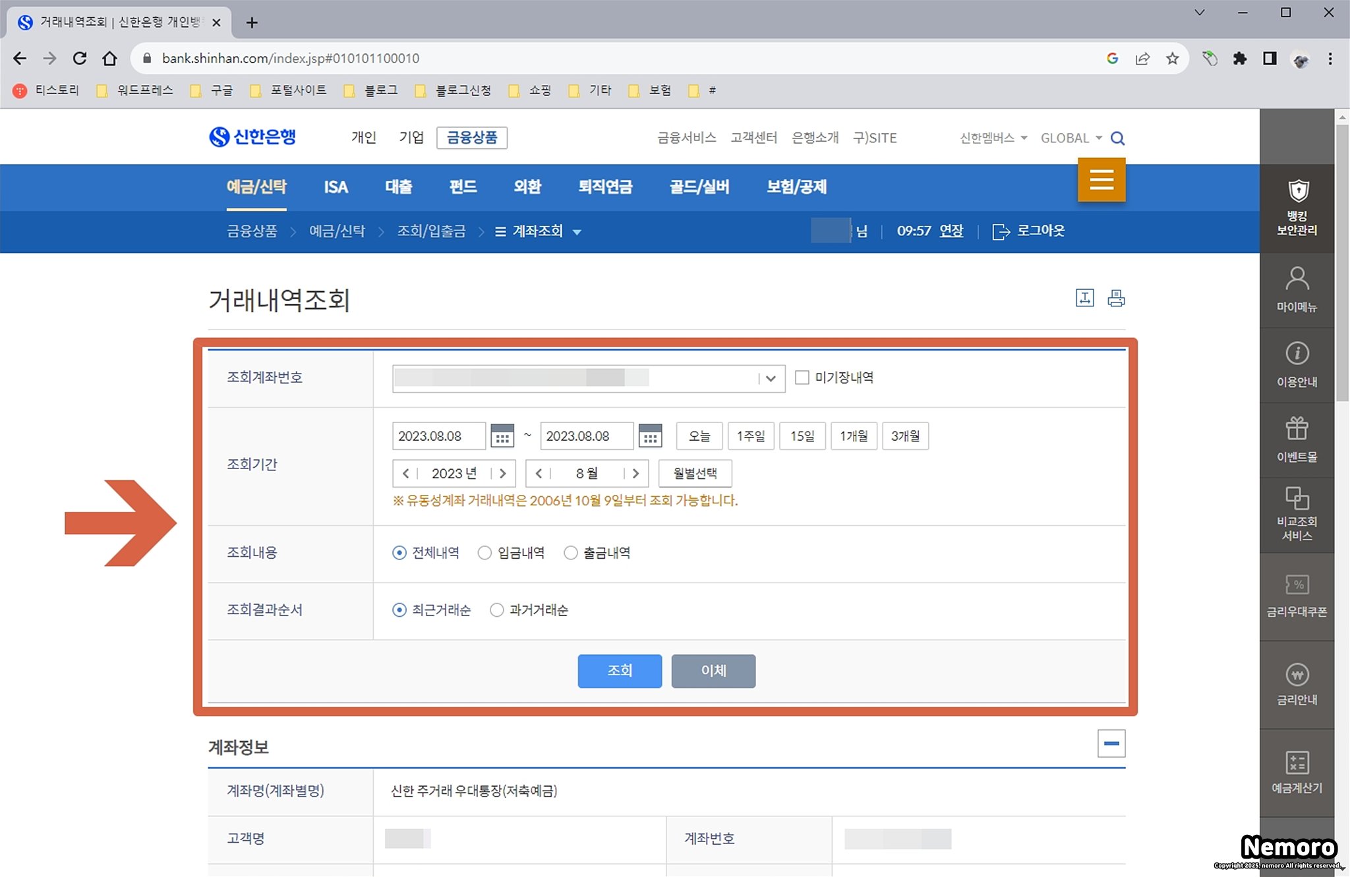Click the 이벤트몰 gift icon
1350x877 pixels.
(x=1297, y=429)
